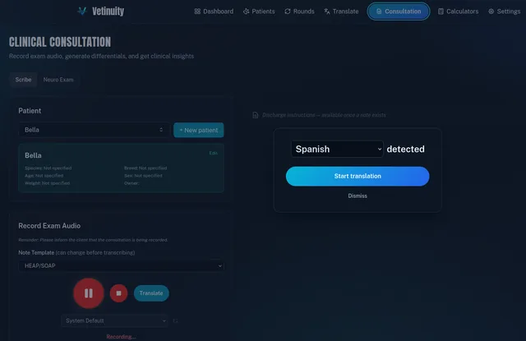Viewport: 526px width, 341px height.
Task: Stop the exam audio recording
Action: tap(118, 293)
